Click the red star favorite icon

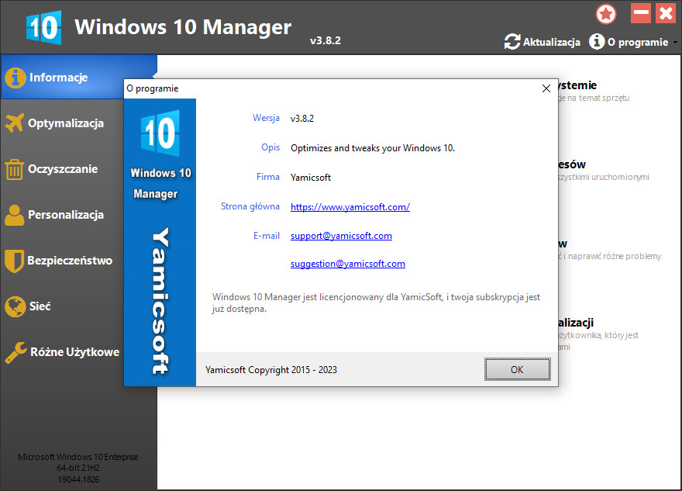606,14
